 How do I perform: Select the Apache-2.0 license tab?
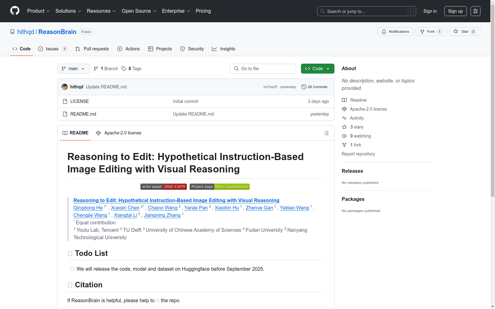[119, 133]
